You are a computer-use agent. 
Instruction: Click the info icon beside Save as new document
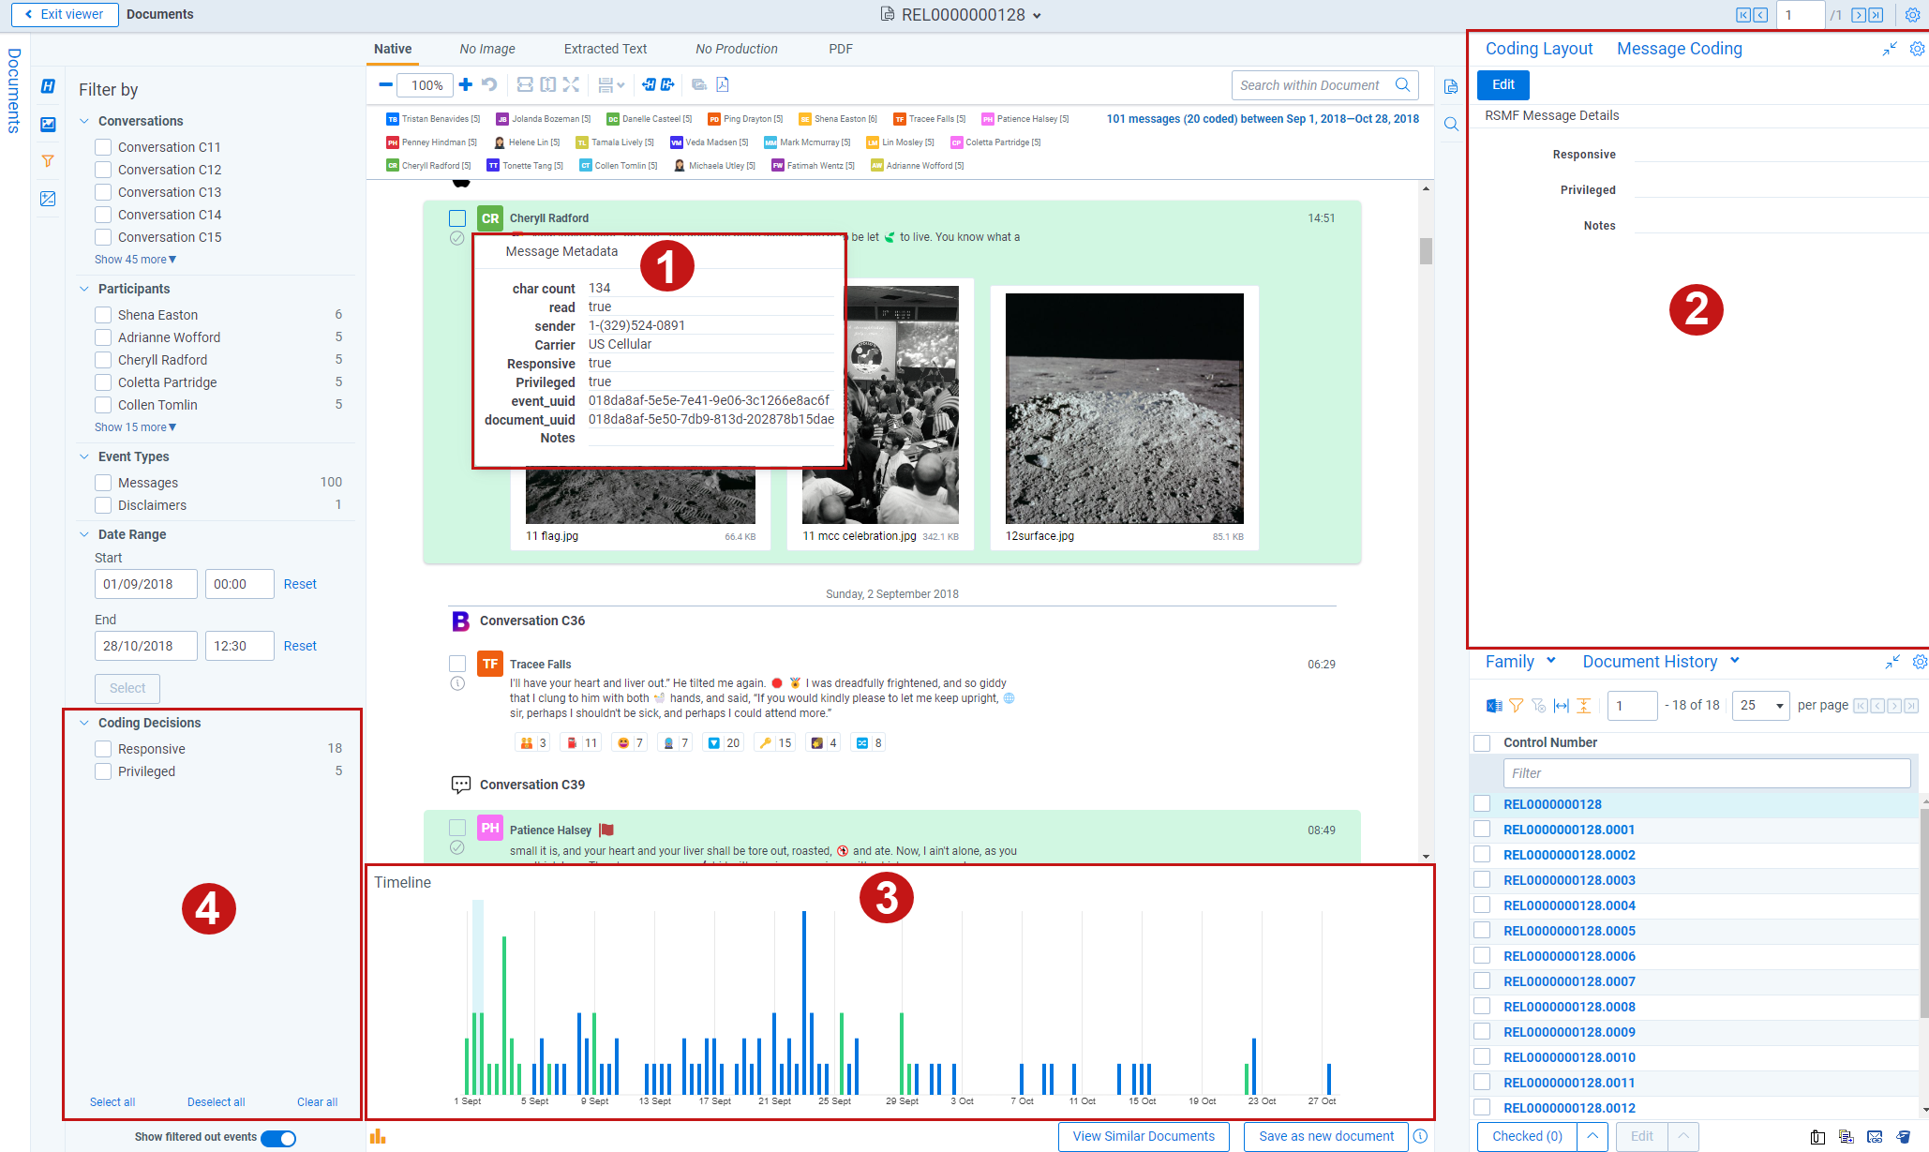[x=1421, y=1136]
